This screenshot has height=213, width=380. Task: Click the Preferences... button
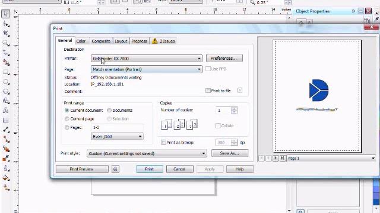click(x=224, y=58)
